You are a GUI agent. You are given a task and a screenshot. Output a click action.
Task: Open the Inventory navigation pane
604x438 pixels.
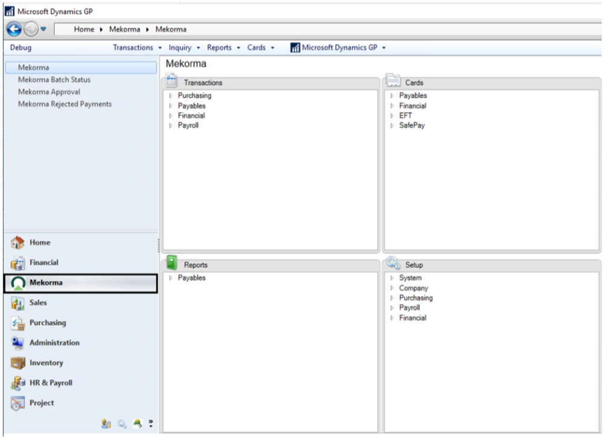(x=80, y=363)
